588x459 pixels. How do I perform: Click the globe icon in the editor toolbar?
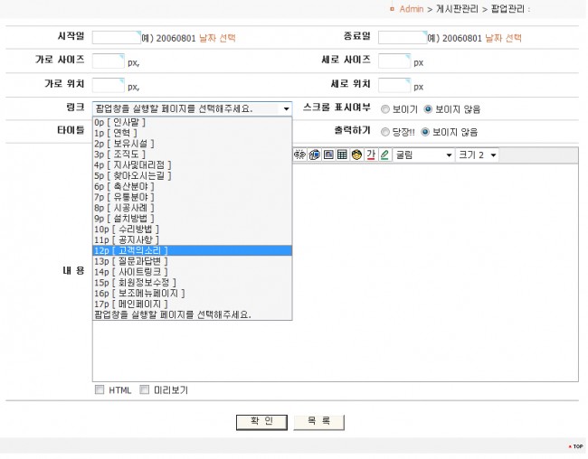[314, 155]
